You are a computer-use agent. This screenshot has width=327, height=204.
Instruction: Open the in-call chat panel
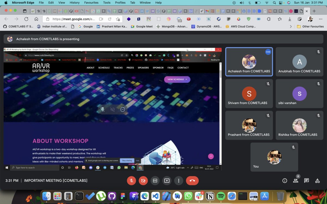(x=306, y=180)
